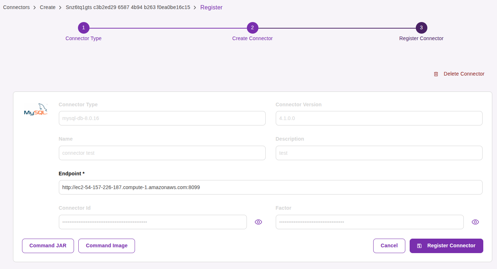Click the Command Image button
Screen dimensions: 497x269
106,245
